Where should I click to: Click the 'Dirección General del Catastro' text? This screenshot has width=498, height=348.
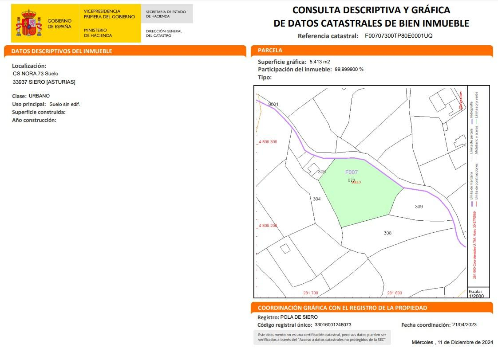tap(164, 33)
